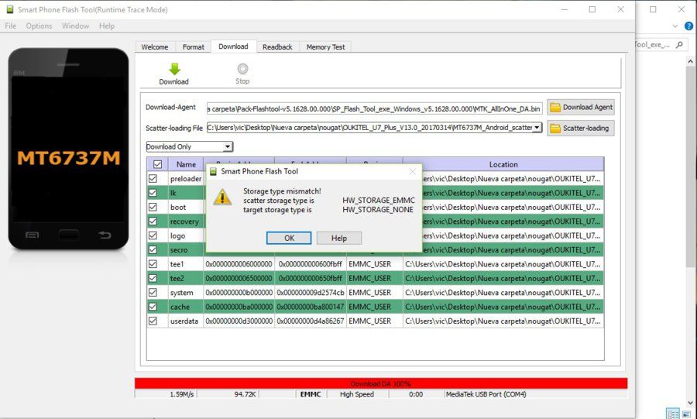Click the Location column header
The height and width of the screenshot is (419, 697).
coord(503,164)
